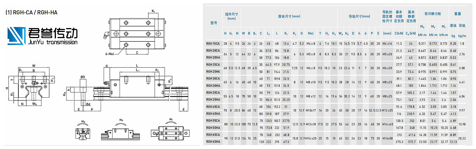Click the 重量 column header
476x149 pixels.
coord(458,14)
